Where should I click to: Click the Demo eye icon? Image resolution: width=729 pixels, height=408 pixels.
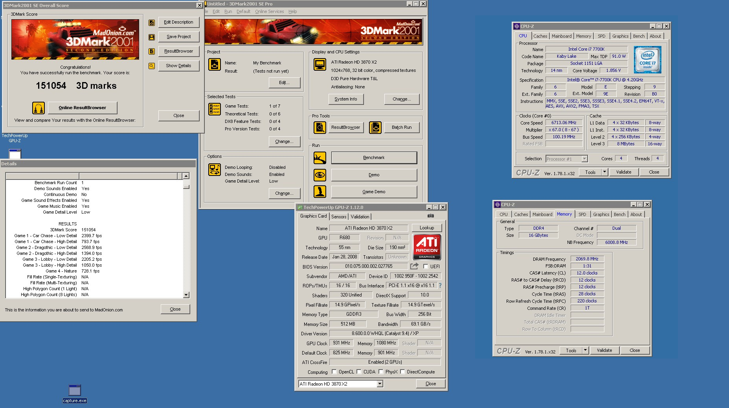[320, 175]
